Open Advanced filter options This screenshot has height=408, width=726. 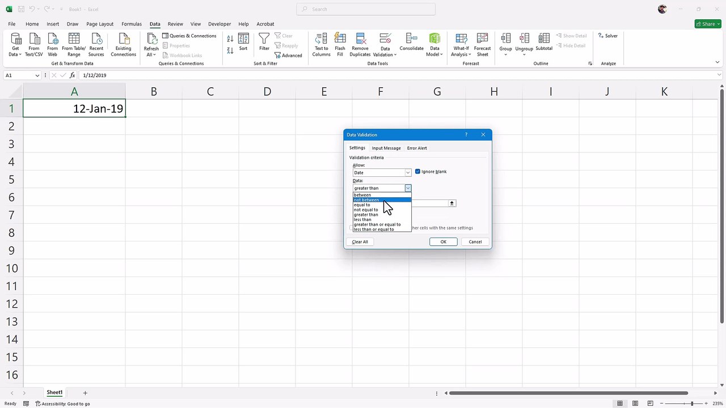pyautogui.click(x=288, y=56)
